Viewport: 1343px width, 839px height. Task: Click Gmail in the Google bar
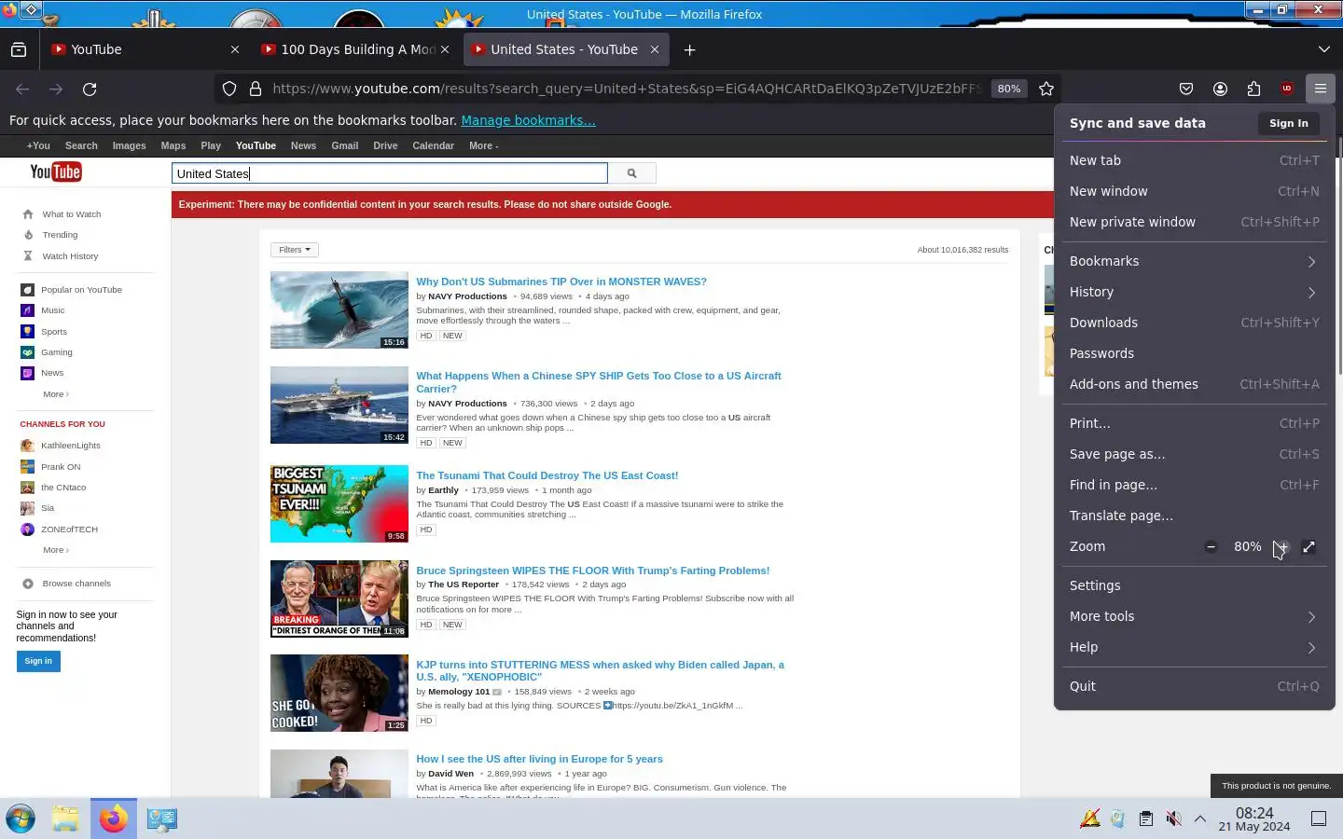pyautogui.click(x=344, y=145)
